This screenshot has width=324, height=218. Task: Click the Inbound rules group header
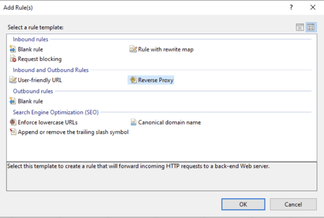[x=30, y=39]
